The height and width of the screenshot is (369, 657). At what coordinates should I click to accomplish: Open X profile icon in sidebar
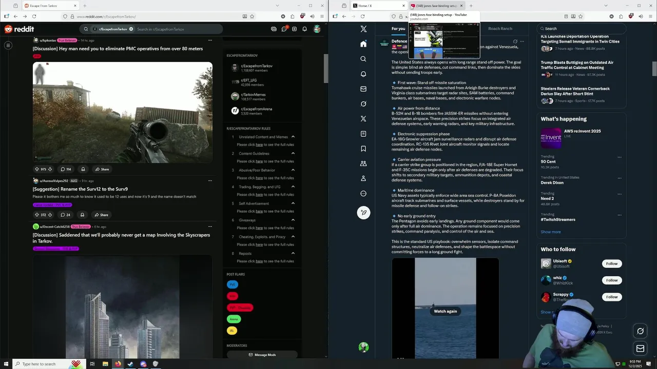coord(363,178)
